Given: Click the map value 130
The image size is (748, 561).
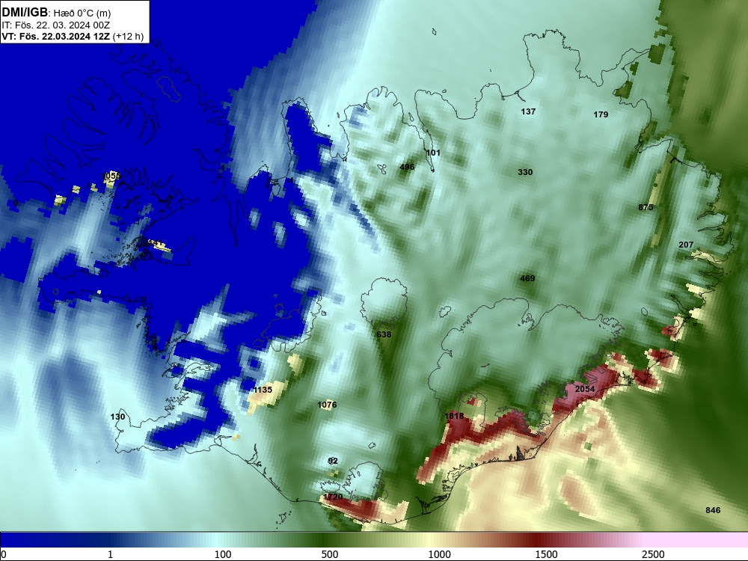Looking at the screenshot, I should pos(117,417).
